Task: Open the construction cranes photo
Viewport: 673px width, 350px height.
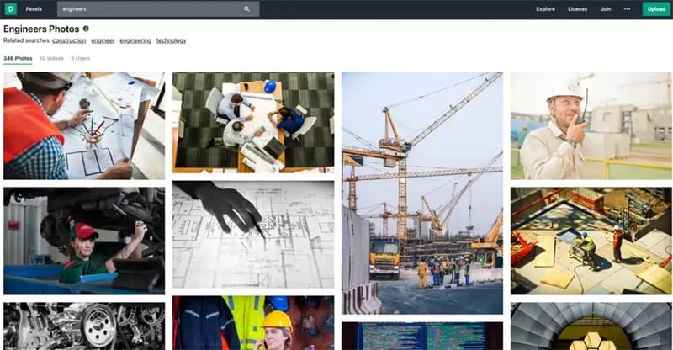Action: (422, 193)
